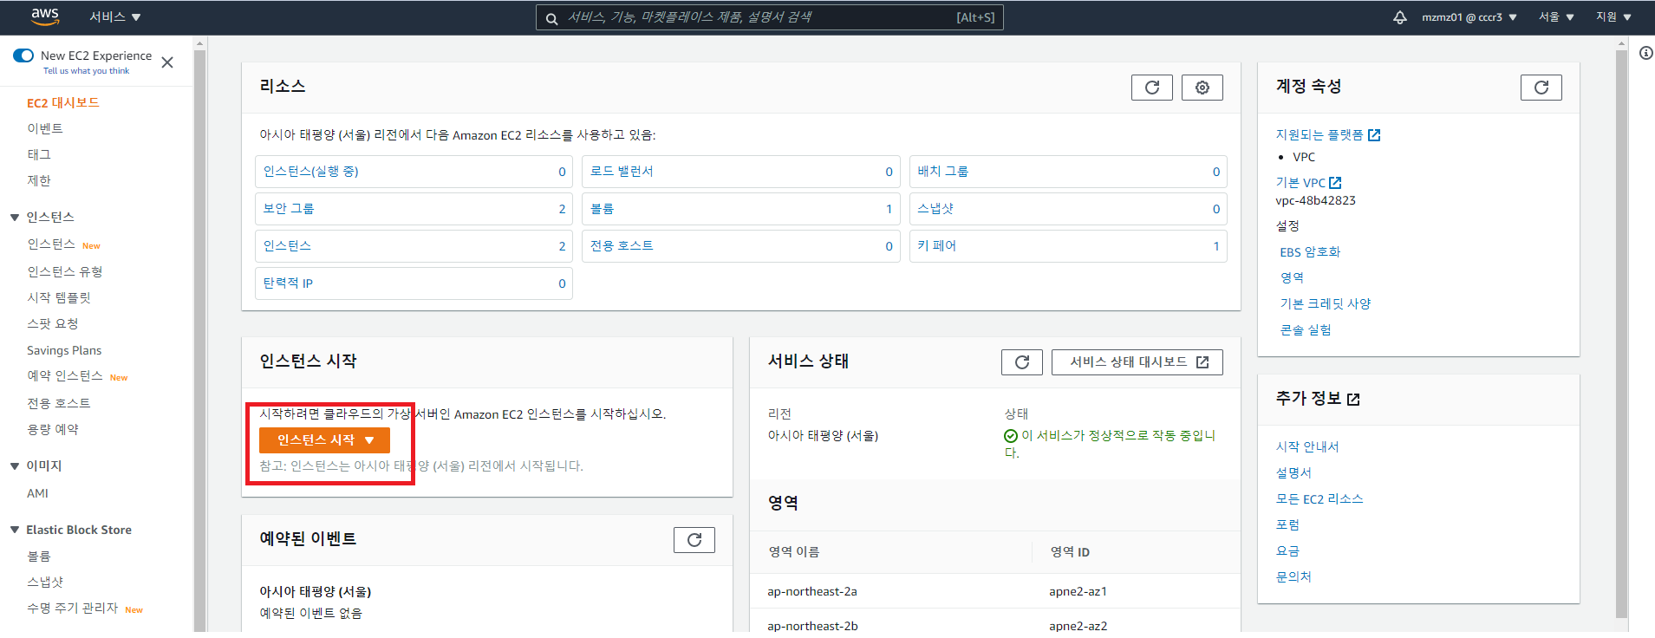Viewport: 1655px width, 638px height.
Task: Open the 서비스 dropdown menu
Action: [x=114, y=17]
